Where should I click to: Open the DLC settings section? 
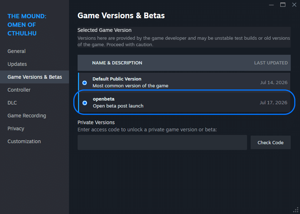point(12,103)
